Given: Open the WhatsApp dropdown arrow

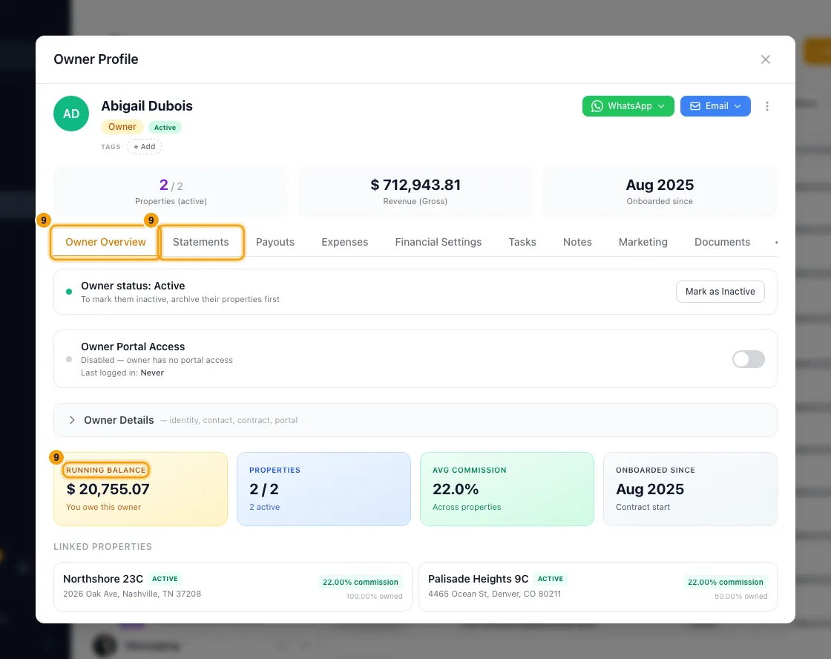Looking at the screenshot, I should pos(661,106).
